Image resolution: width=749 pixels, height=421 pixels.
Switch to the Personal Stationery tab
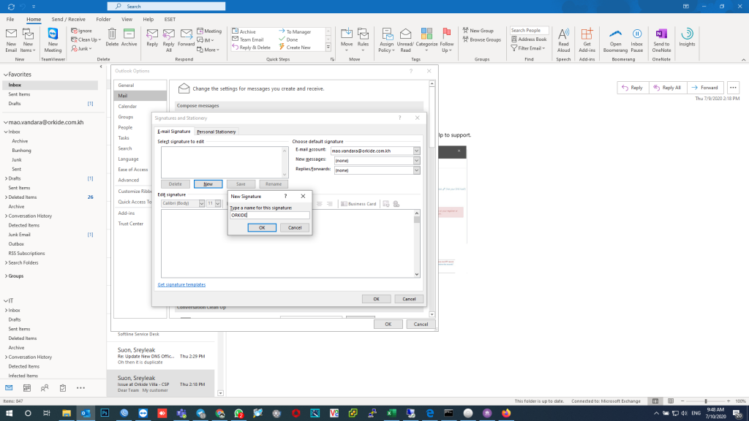coord(217,132)
